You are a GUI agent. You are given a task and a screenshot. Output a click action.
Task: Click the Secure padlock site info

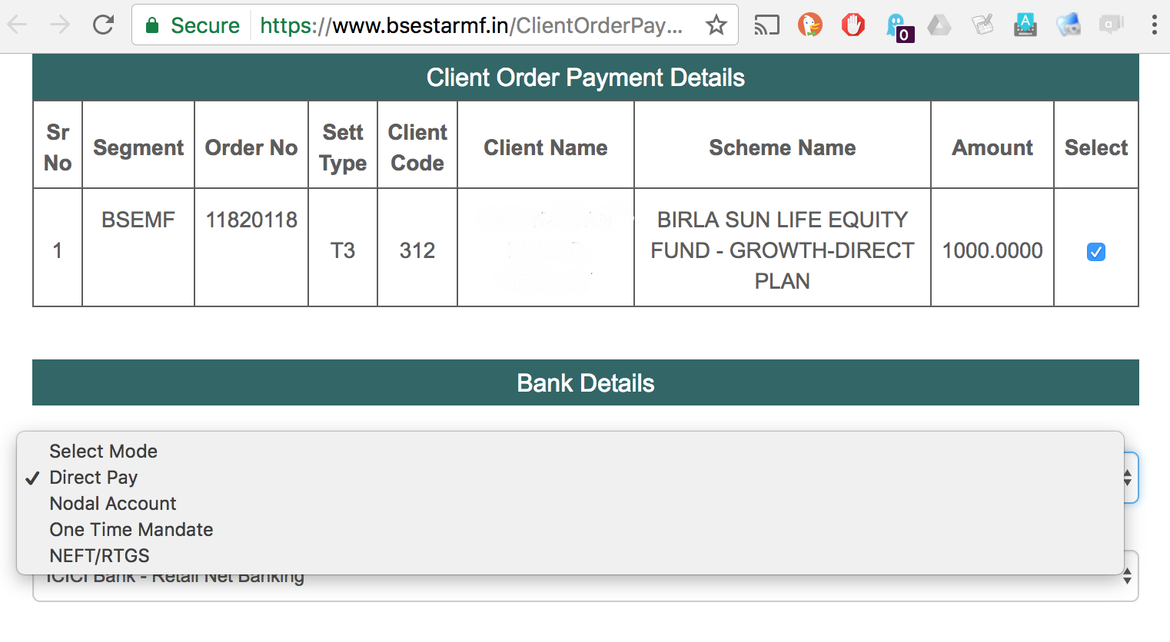coord(192,25)
